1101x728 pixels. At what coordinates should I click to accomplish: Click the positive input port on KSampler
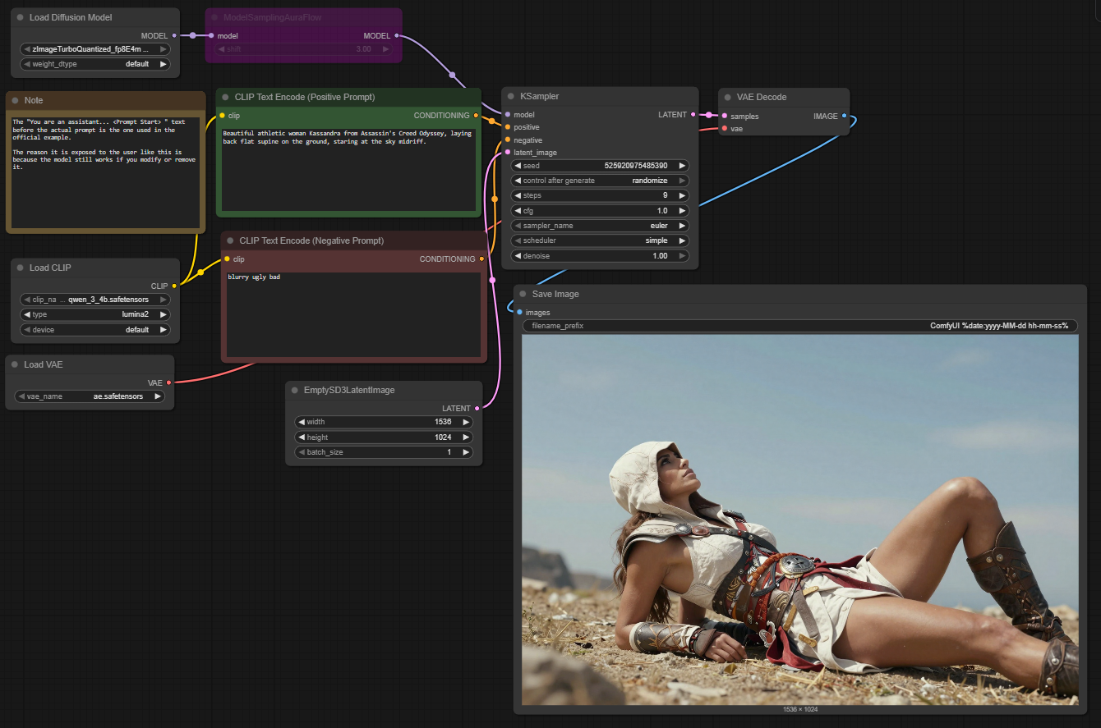point(508,127)
